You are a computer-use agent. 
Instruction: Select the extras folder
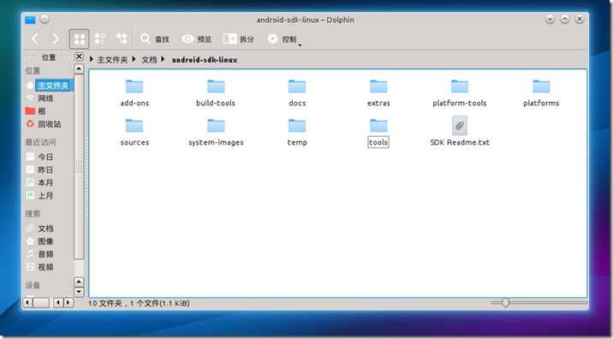coord(378,93)
